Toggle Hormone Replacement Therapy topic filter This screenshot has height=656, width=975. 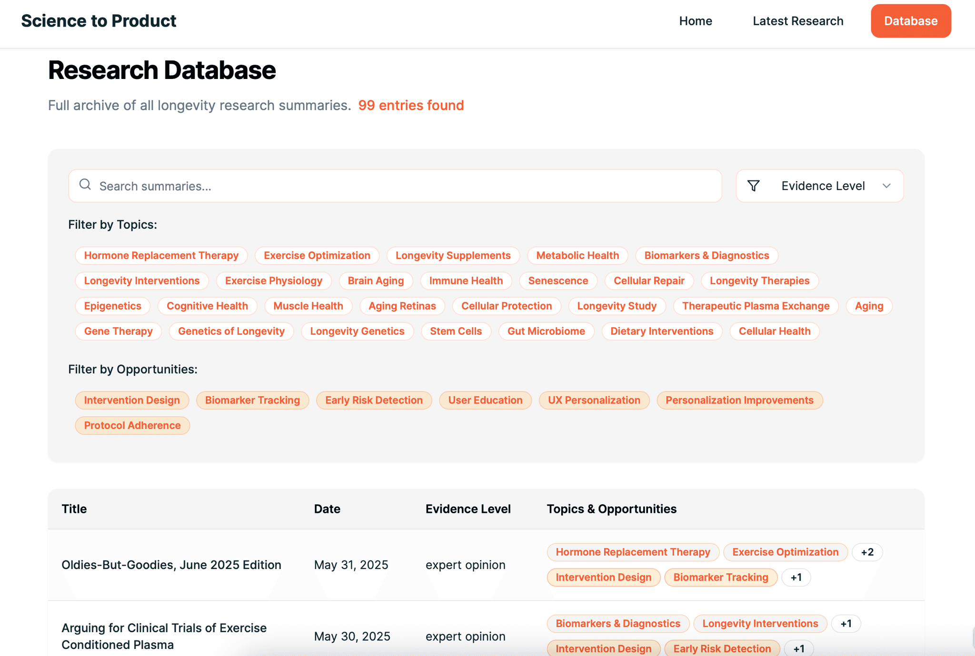tap(161, 255)
